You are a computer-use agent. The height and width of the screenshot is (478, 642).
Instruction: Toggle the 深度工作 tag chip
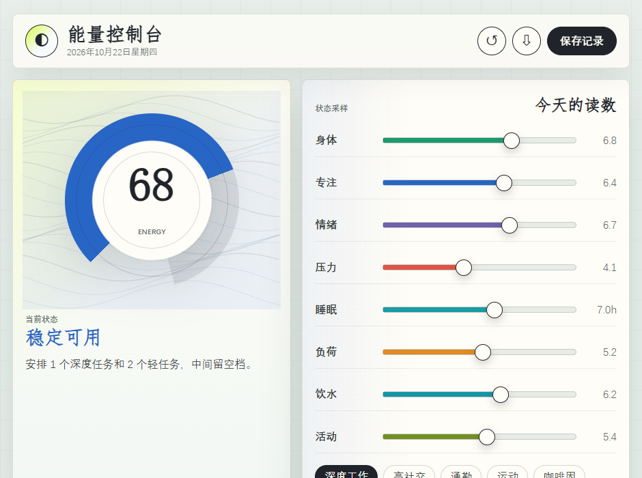346,473
